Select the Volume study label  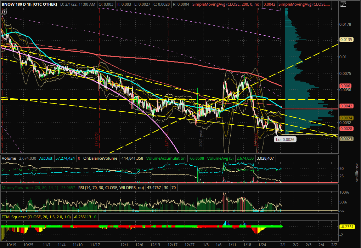[8, 158]
